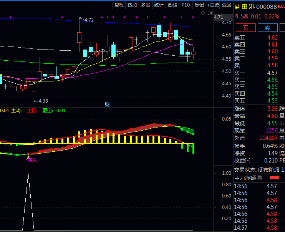Click the 买入 buy signal arrow
Screen dimensions: 285x232
pos(28,156)
